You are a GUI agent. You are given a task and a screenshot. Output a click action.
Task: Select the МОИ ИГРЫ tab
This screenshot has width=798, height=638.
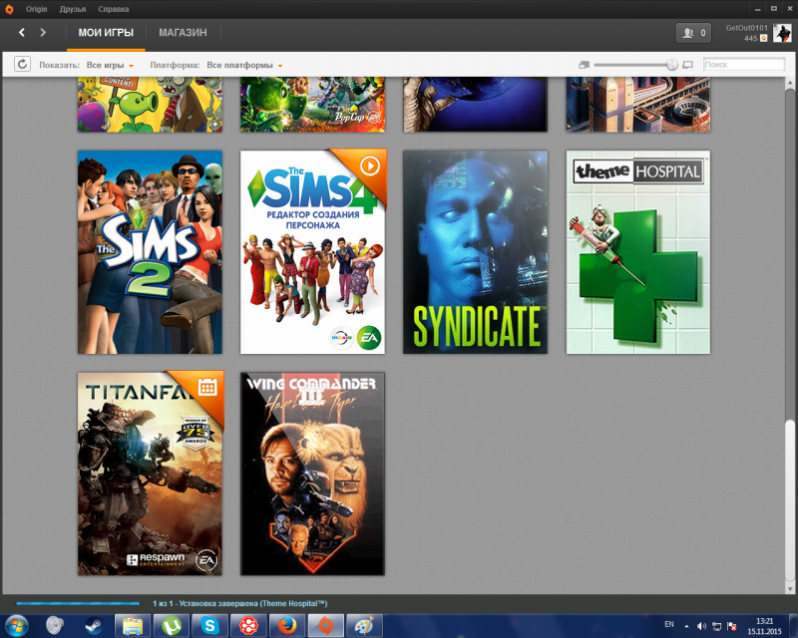pos(106,33)
